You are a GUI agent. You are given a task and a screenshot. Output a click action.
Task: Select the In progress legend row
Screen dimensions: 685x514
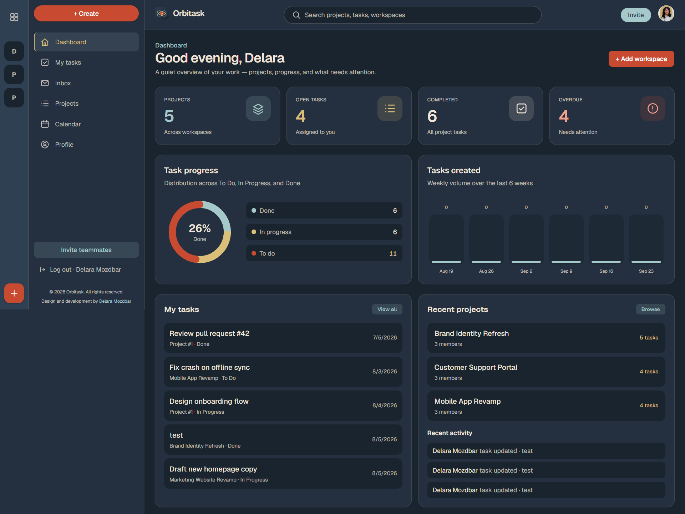pyautogui.click(x=324, y=232)
